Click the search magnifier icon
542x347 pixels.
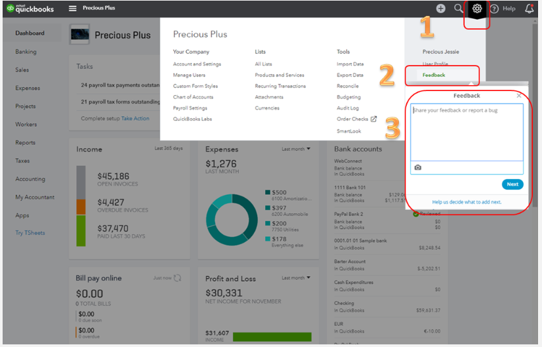[459, 9]
